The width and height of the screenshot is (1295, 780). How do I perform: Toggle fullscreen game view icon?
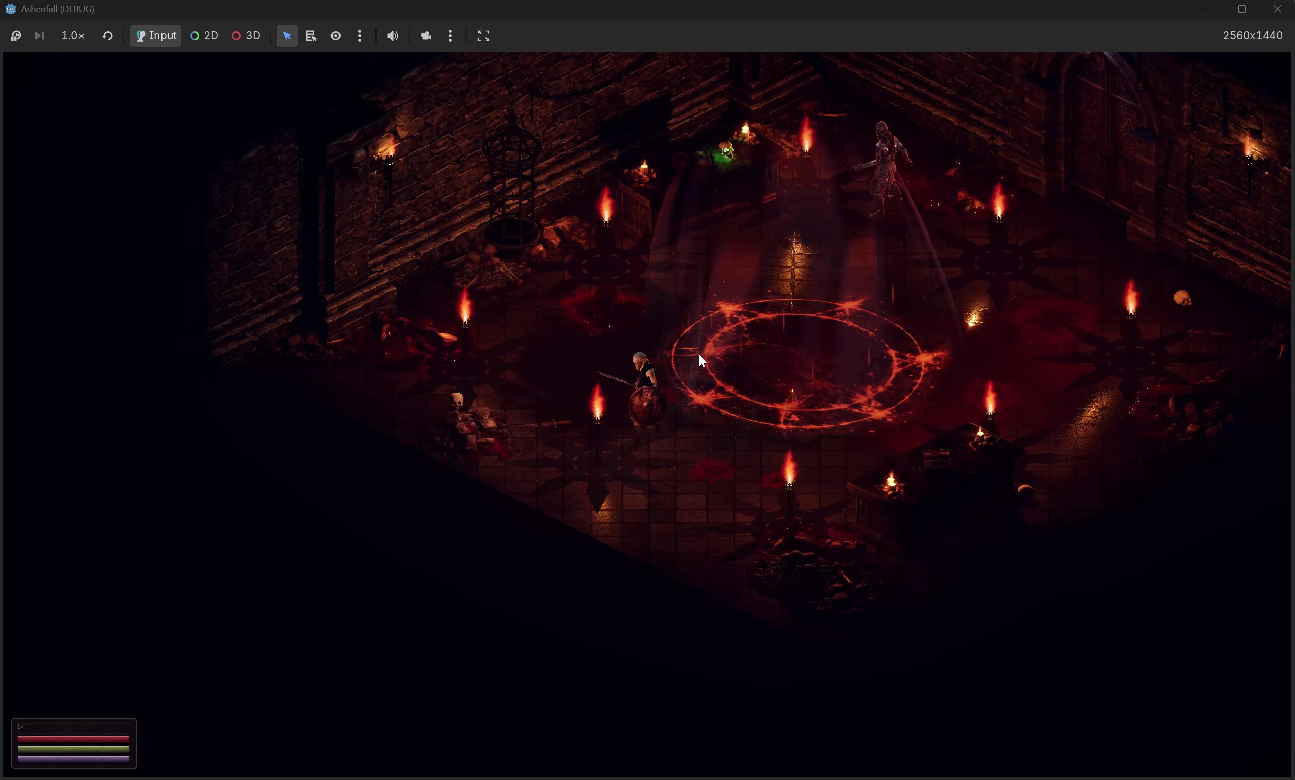[x=483, y=36]
